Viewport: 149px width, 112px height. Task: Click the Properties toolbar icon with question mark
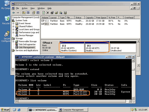(34, 13)
